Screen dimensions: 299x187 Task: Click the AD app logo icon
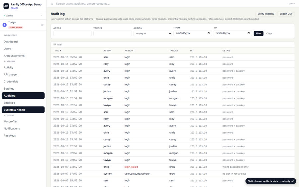6,6
